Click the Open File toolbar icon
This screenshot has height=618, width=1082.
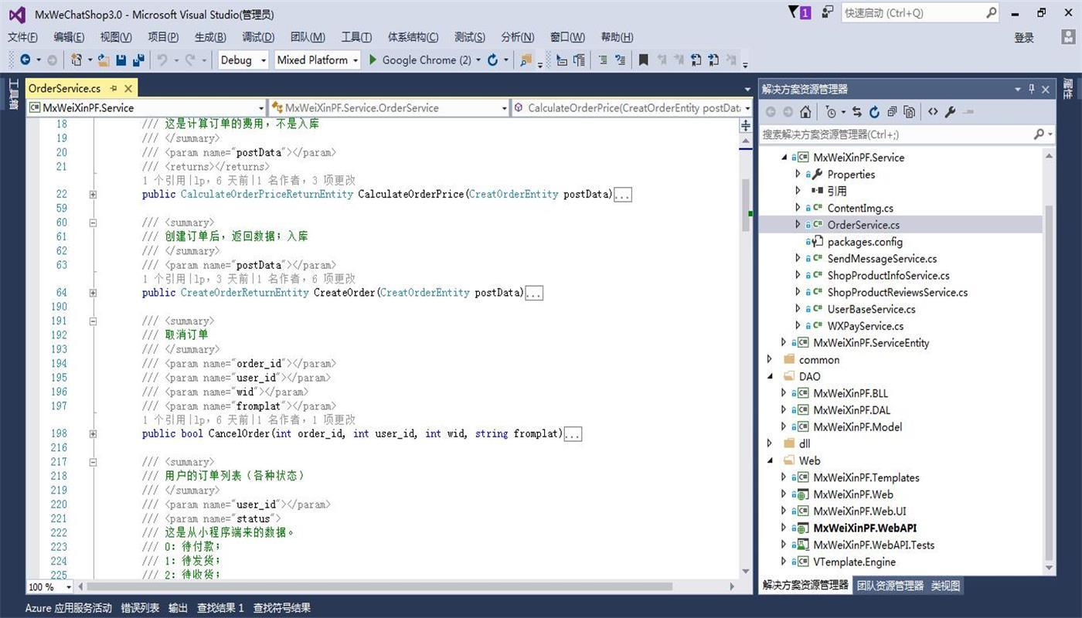pyautogui.click(x=104, y=59)
